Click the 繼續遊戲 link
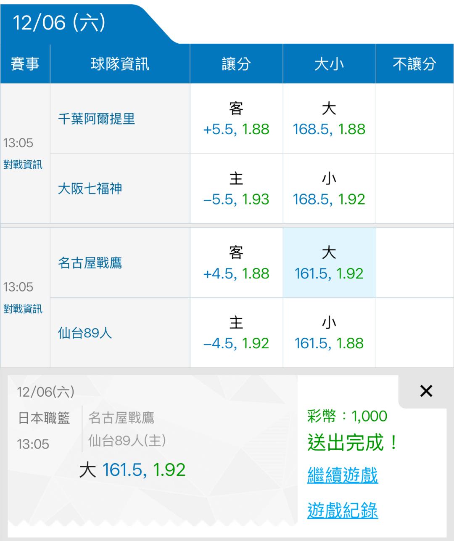Image resolution: width=454 pixels, height=541 pixels. point(343,475)
